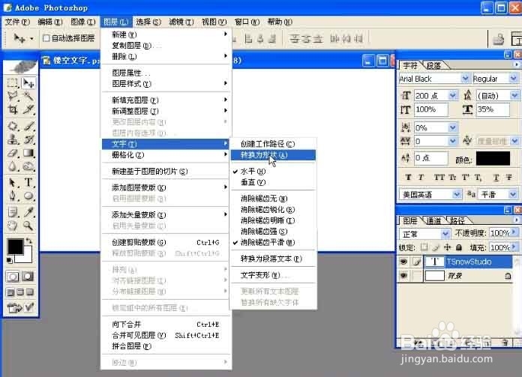Toggle lock all padlock

point(459,247)
